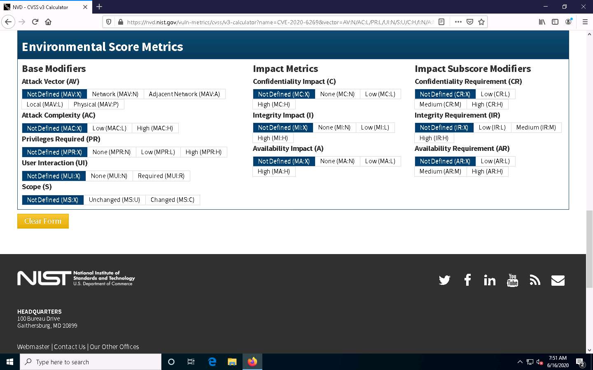The height and width of the screenshot is (370, 593).
Task: Set scope to Unchanged (MS:U)
Action: (x=114, y=200)
